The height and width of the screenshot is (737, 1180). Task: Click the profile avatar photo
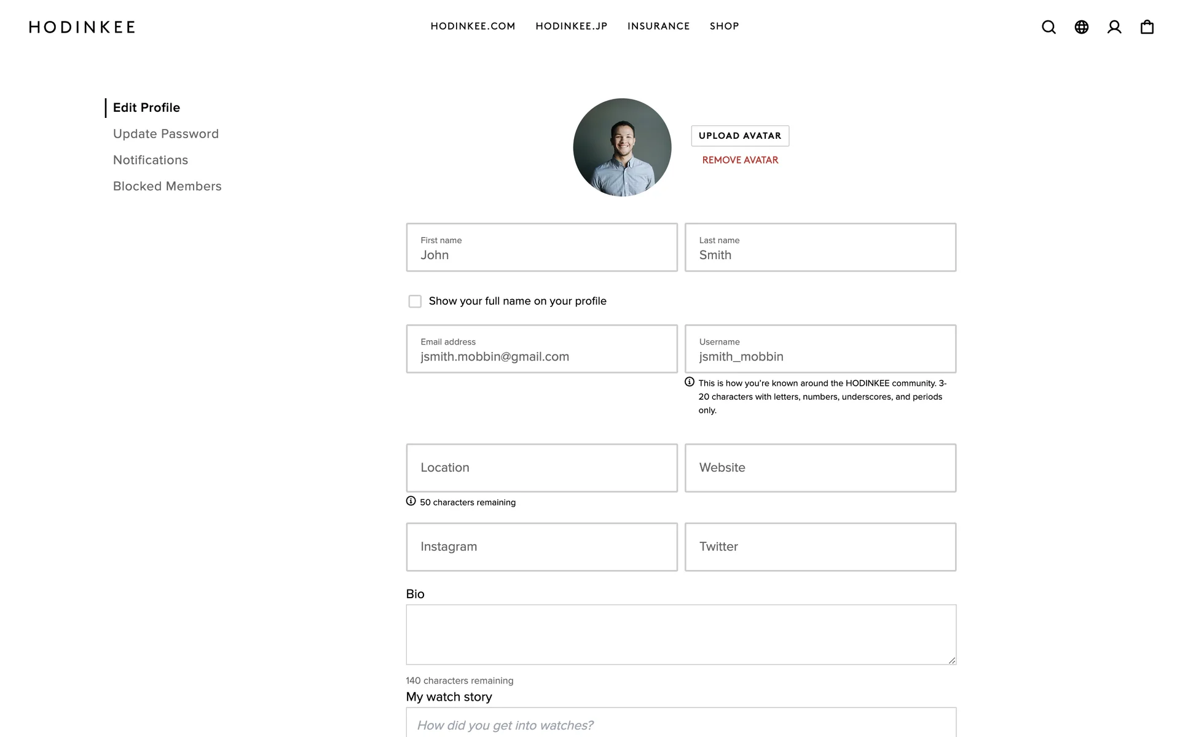pyautogui.click(x=622, y=147)
